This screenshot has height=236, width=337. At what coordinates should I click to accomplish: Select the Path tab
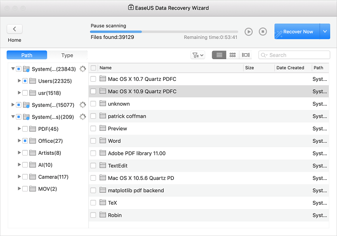27,55
